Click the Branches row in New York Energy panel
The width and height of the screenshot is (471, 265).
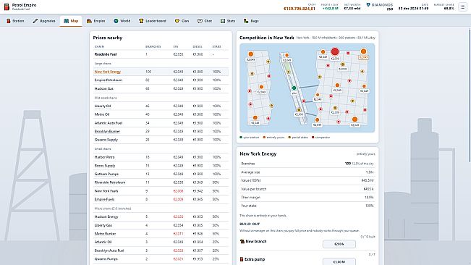coord(307,164)
